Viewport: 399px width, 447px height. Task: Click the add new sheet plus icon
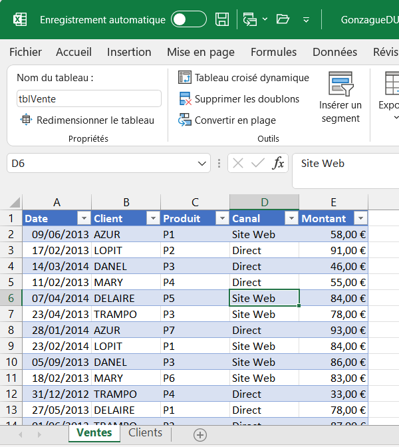tap(200, 435)
